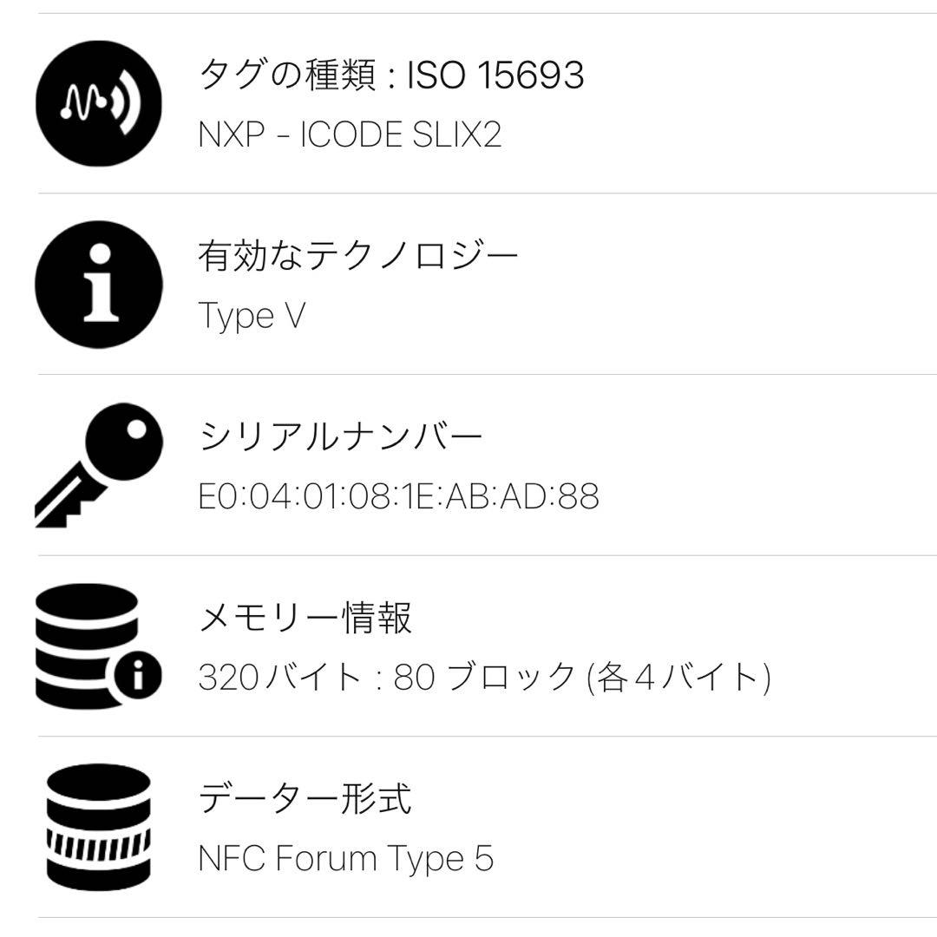Open the メモリー情報 heading

click(x=305, y=618)
